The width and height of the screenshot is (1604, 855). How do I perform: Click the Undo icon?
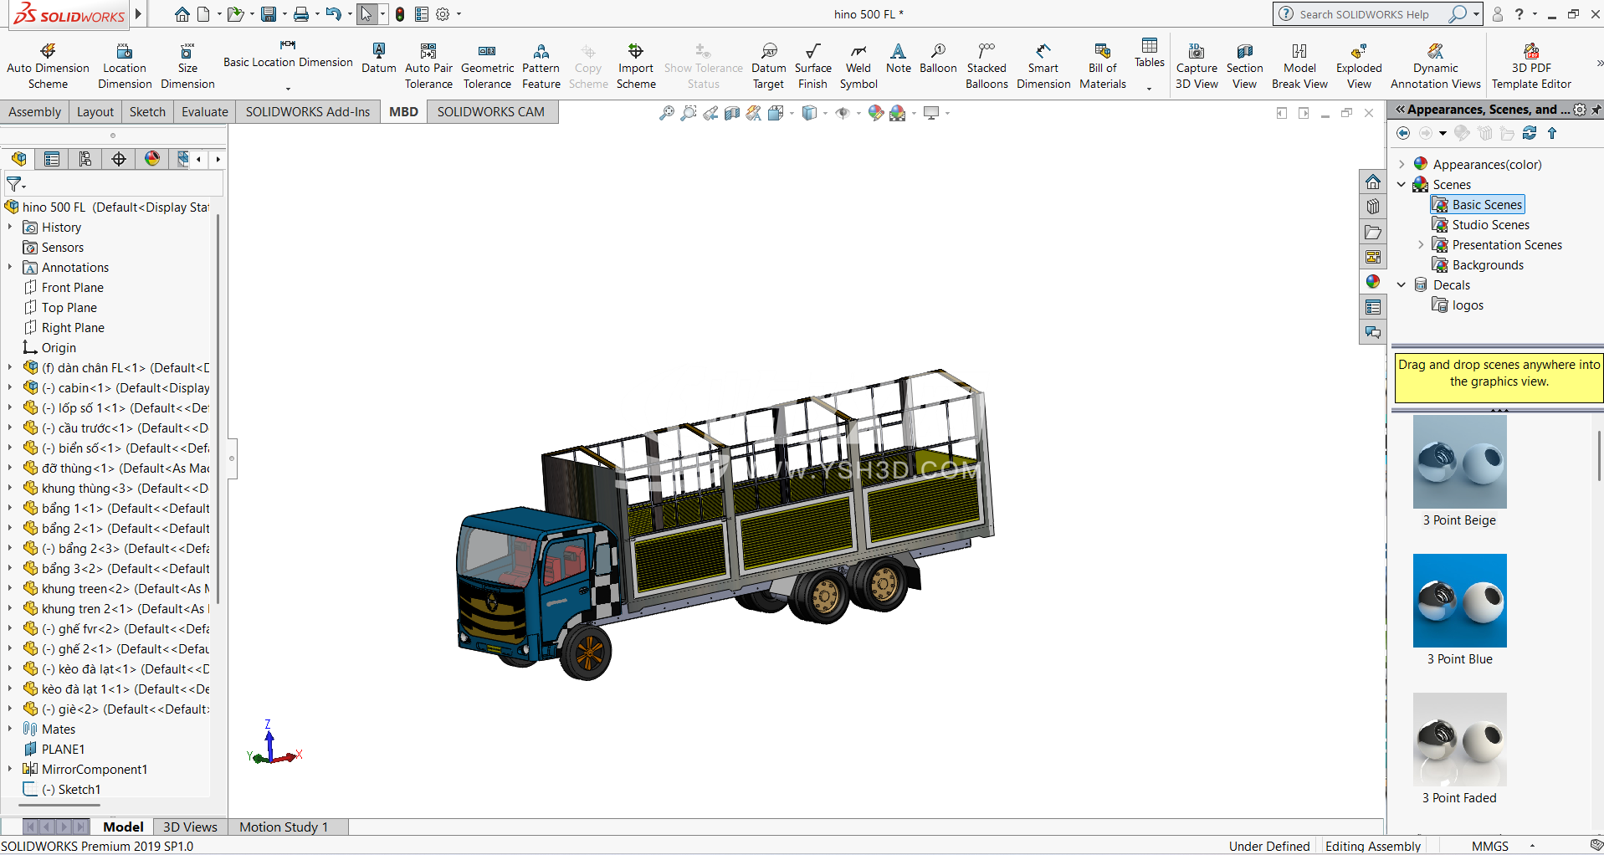click(333, 14)
